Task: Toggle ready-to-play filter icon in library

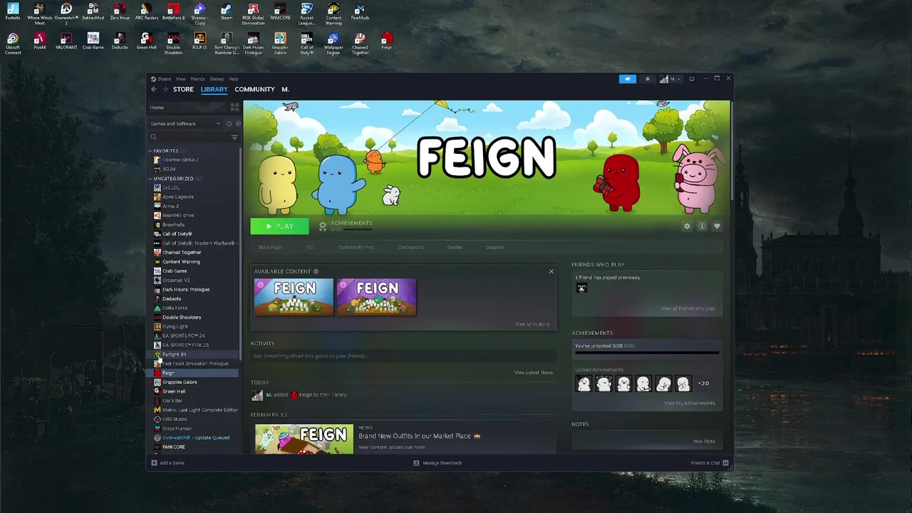Action: (x=238, y=123)
